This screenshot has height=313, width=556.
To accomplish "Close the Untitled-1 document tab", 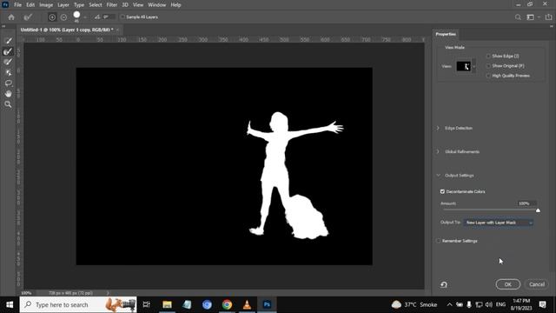I will 118,30.
